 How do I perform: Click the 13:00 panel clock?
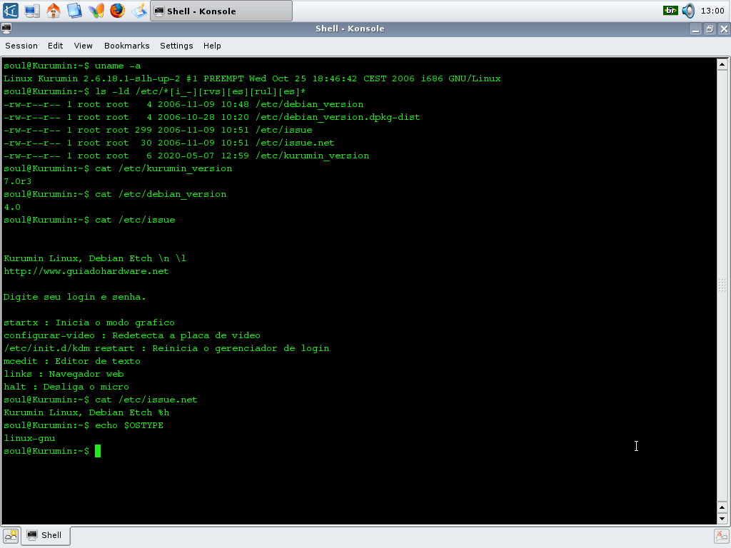click(712, 11)
